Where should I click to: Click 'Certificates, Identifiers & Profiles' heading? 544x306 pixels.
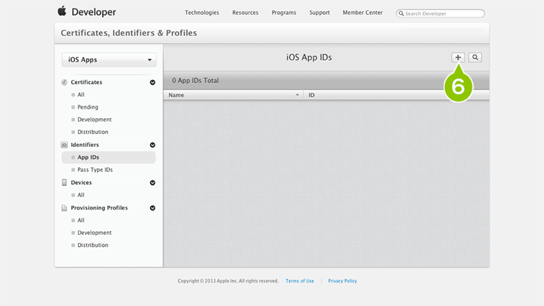coord(129,33)
